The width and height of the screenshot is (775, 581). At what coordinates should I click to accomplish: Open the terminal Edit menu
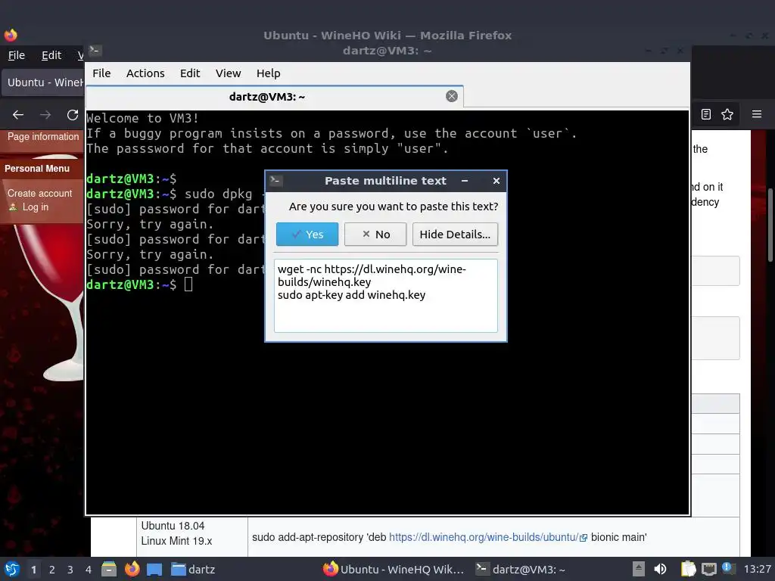(190, 73)
